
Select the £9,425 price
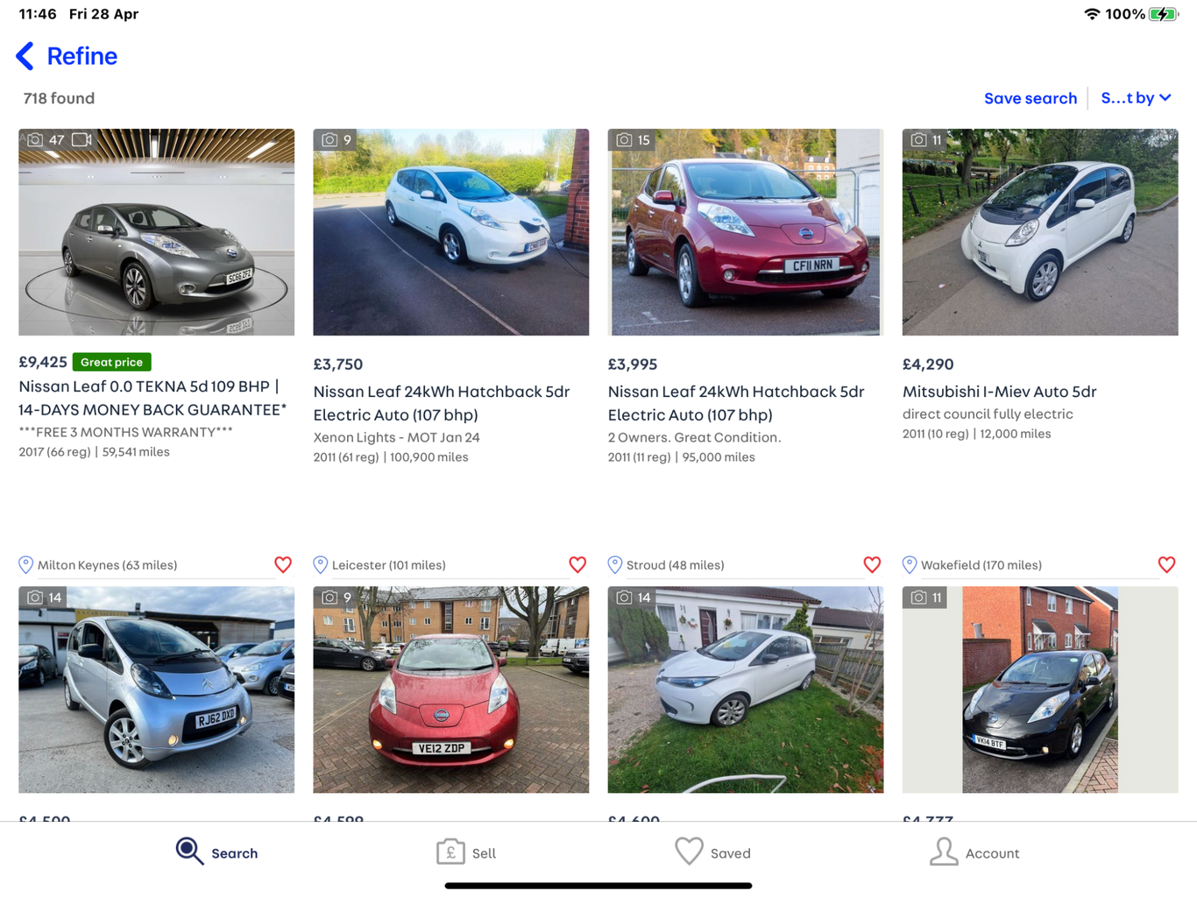click(43, 362)
